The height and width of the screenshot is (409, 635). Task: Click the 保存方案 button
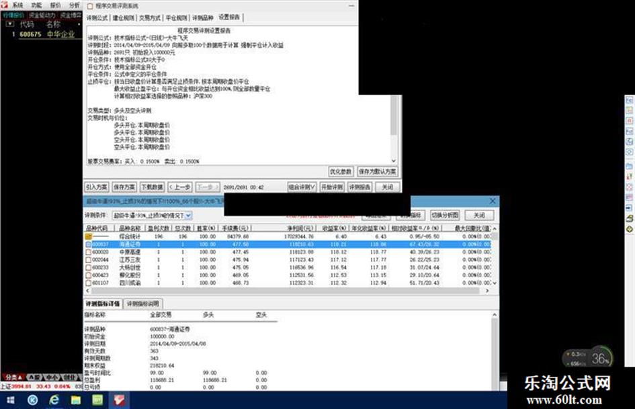pos(124,187)
